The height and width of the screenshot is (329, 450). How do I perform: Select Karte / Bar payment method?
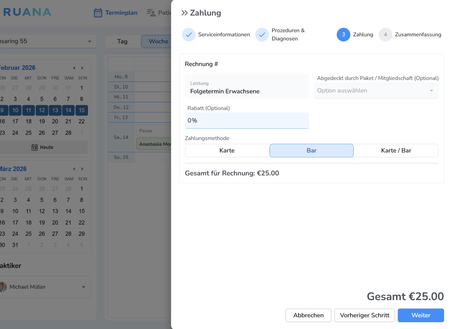[x=396, y=151]
